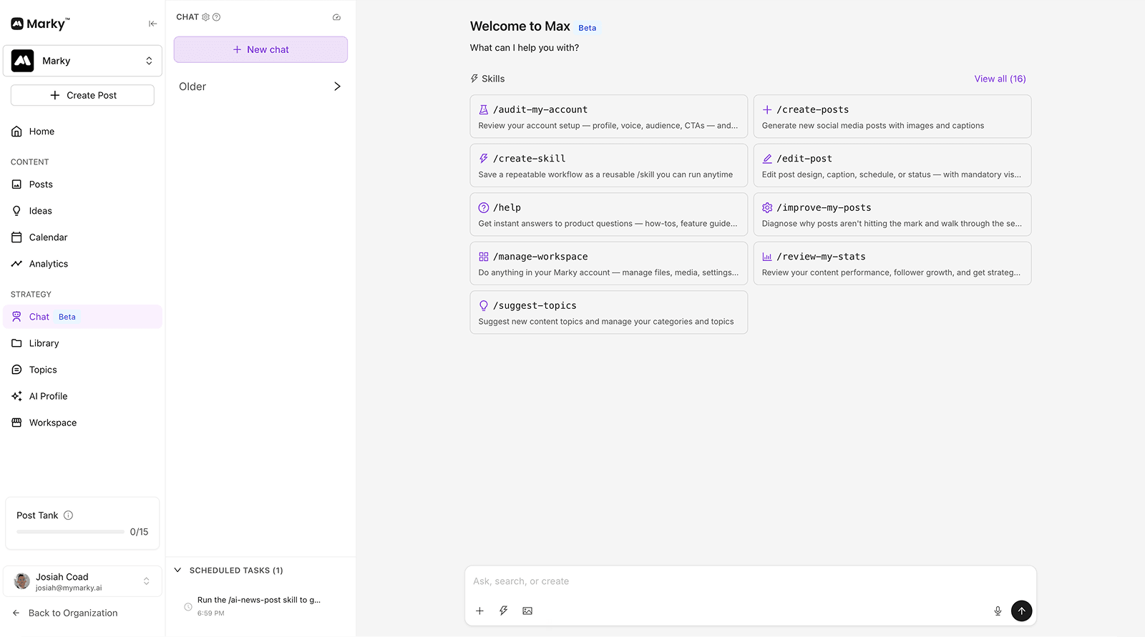Click the 0/15 Post Tank count
This screenshot has width=1145, height=637.
[139, 532]
